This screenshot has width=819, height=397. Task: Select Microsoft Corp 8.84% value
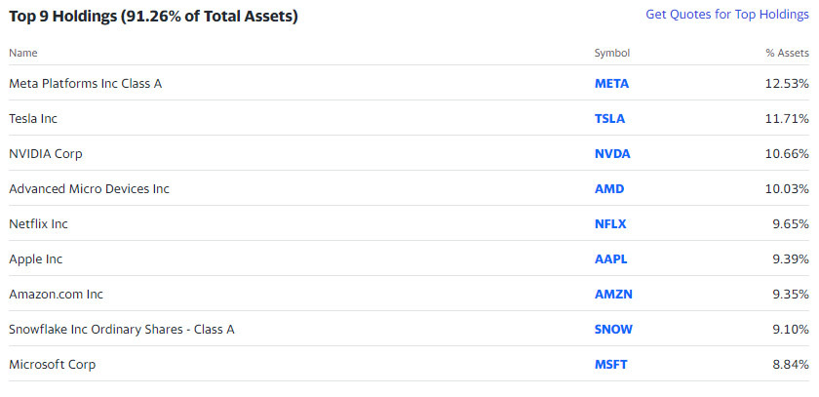(x=790, y=365)
